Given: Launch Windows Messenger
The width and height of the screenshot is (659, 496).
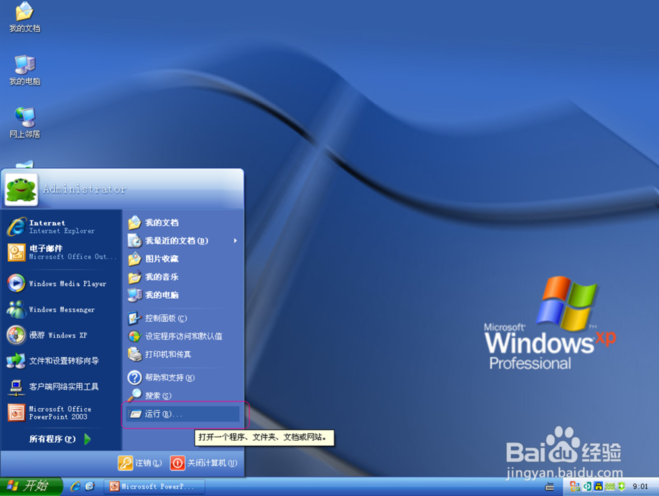Looking at the screenshot, I should tap(61, 309).
